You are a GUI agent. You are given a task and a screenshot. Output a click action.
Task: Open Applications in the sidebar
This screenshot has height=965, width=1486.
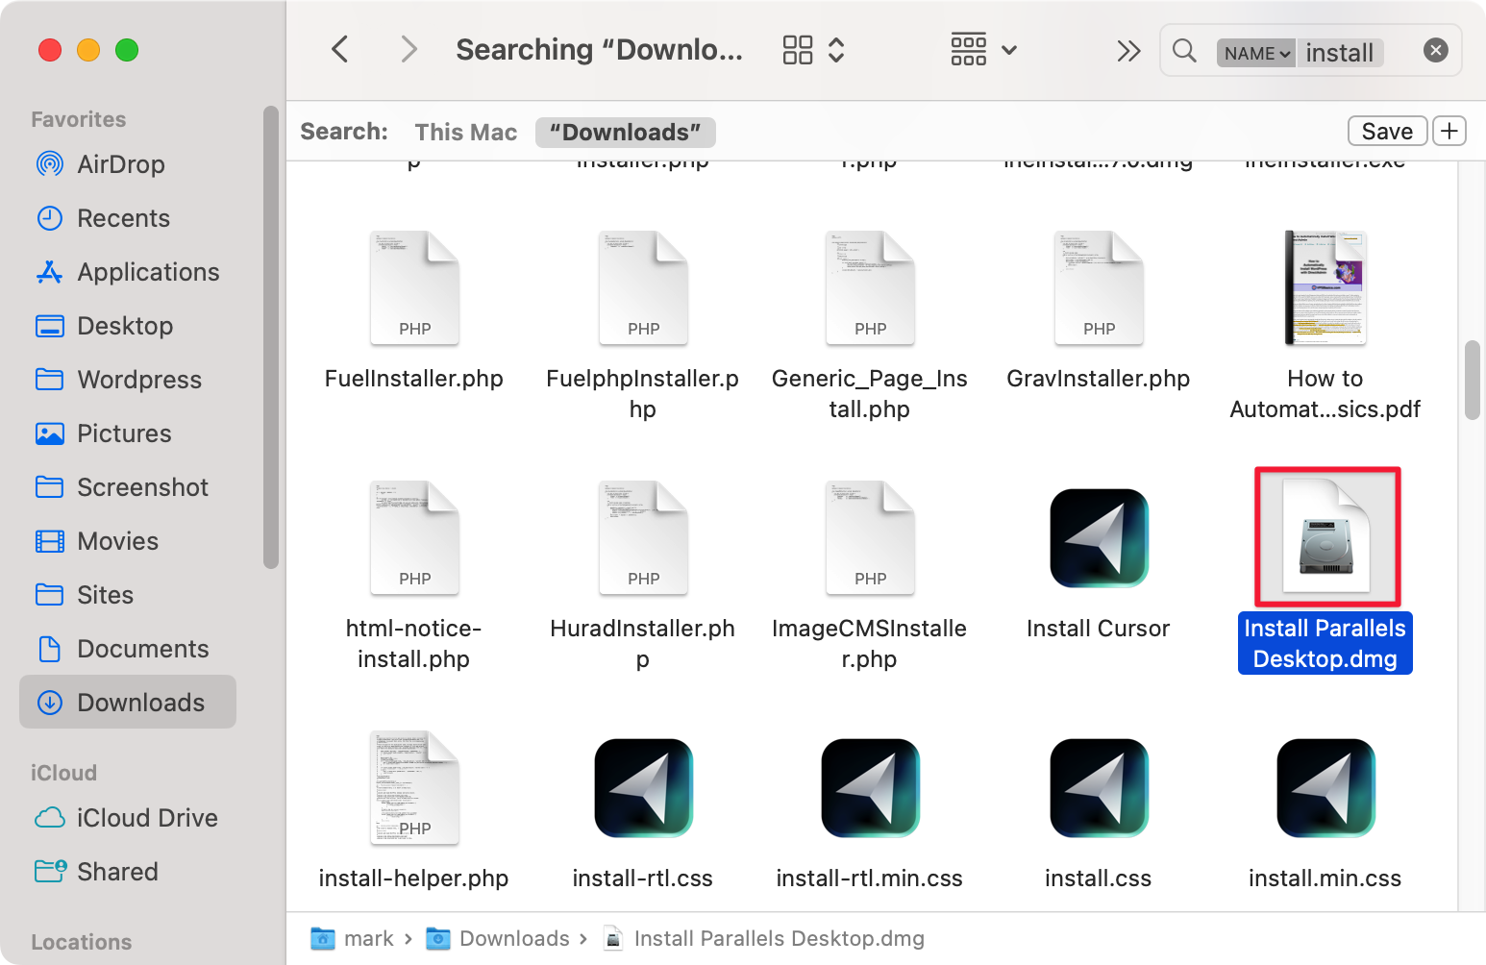tap(148, 272)
